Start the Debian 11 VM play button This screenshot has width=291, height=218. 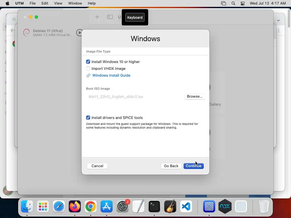tap(79, 33)
